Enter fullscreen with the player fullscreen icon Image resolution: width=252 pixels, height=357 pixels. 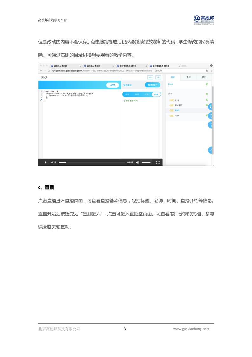[158, 162]
